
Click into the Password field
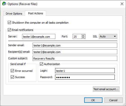pos(85,77)
